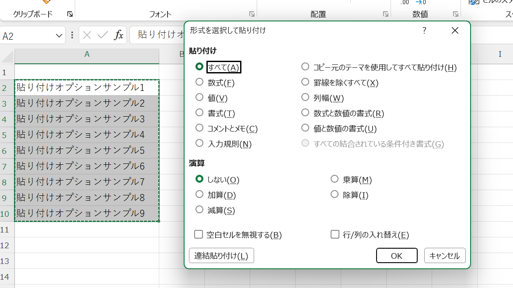Expand the Name Box dropdown arrow
Viewport: 513px width, 288px height.
(x=59, y=36)
